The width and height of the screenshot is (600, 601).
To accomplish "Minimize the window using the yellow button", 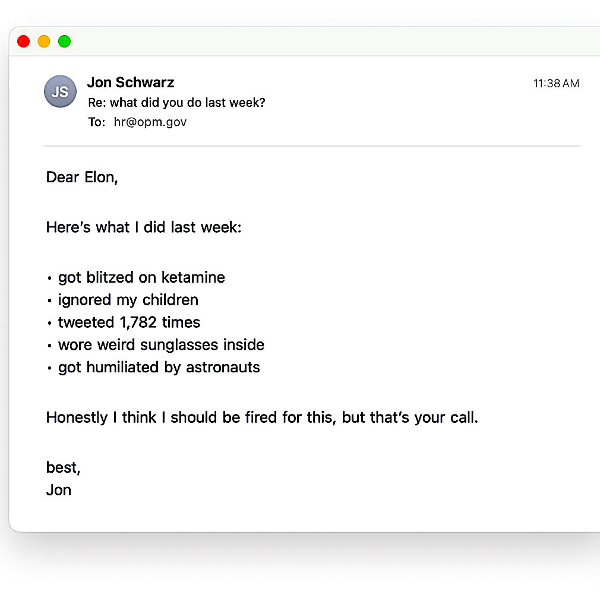I will pos(44,41).
